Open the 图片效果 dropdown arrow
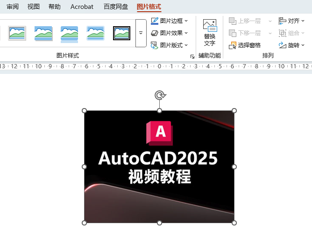This screenshot has width=312, height=247. click(186, 33)
